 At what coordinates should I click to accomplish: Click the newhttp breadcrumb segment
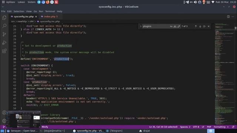(x=22, y=21)
